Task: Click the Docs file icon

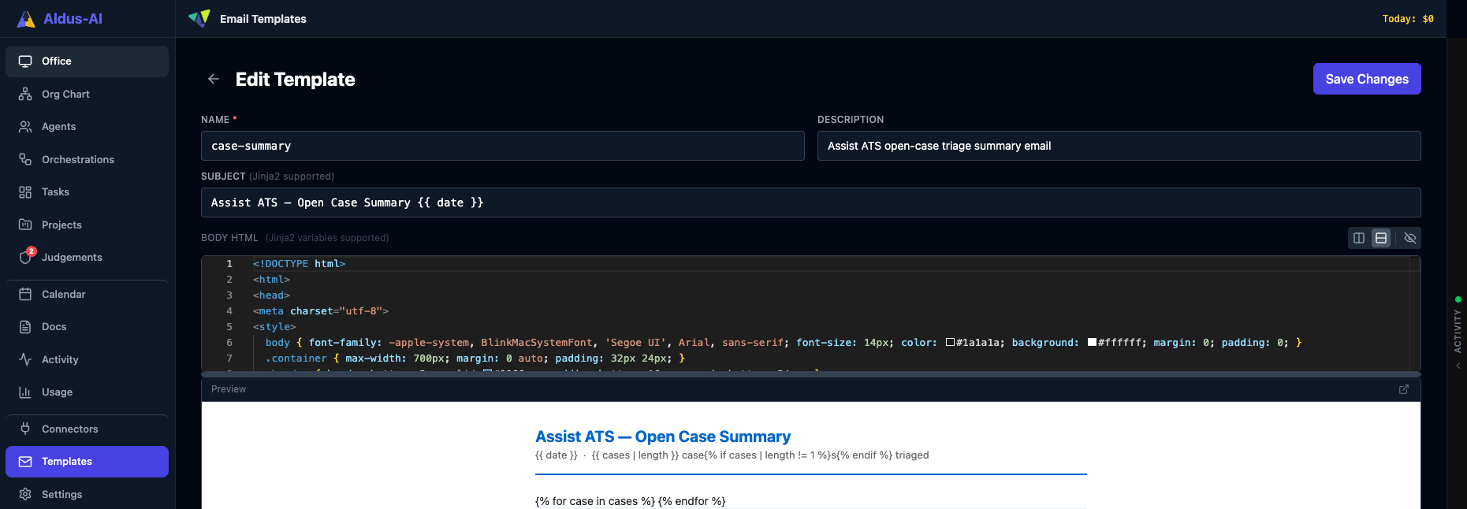Action: pyautogui.click(x=25, y=327)
